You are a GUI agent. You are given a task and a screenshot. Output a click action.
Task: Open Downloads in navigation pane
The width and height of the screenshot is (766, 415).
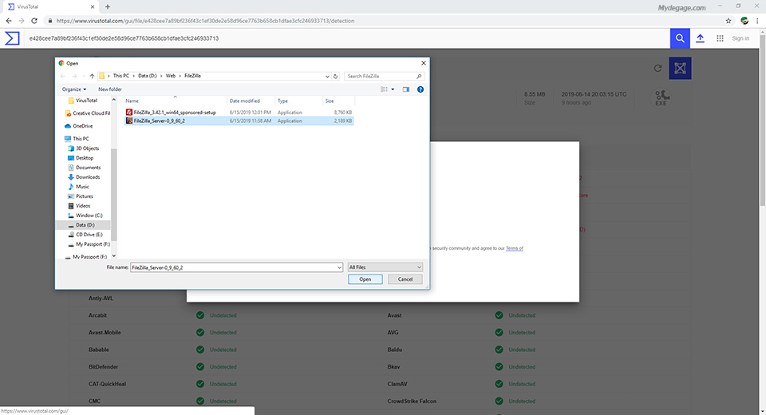84,177
